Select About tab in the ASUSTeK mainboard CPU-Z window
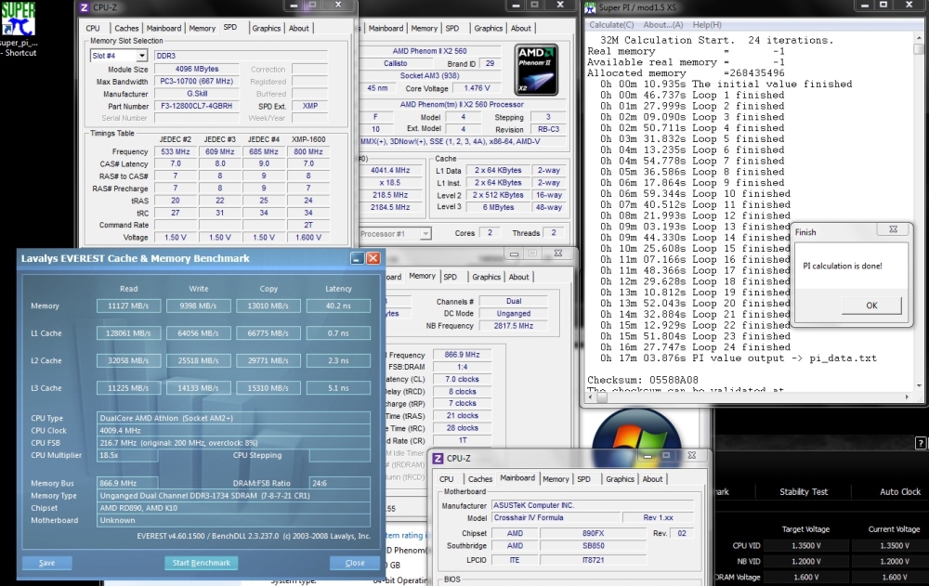The image size is (929, 586). point(652,479)
